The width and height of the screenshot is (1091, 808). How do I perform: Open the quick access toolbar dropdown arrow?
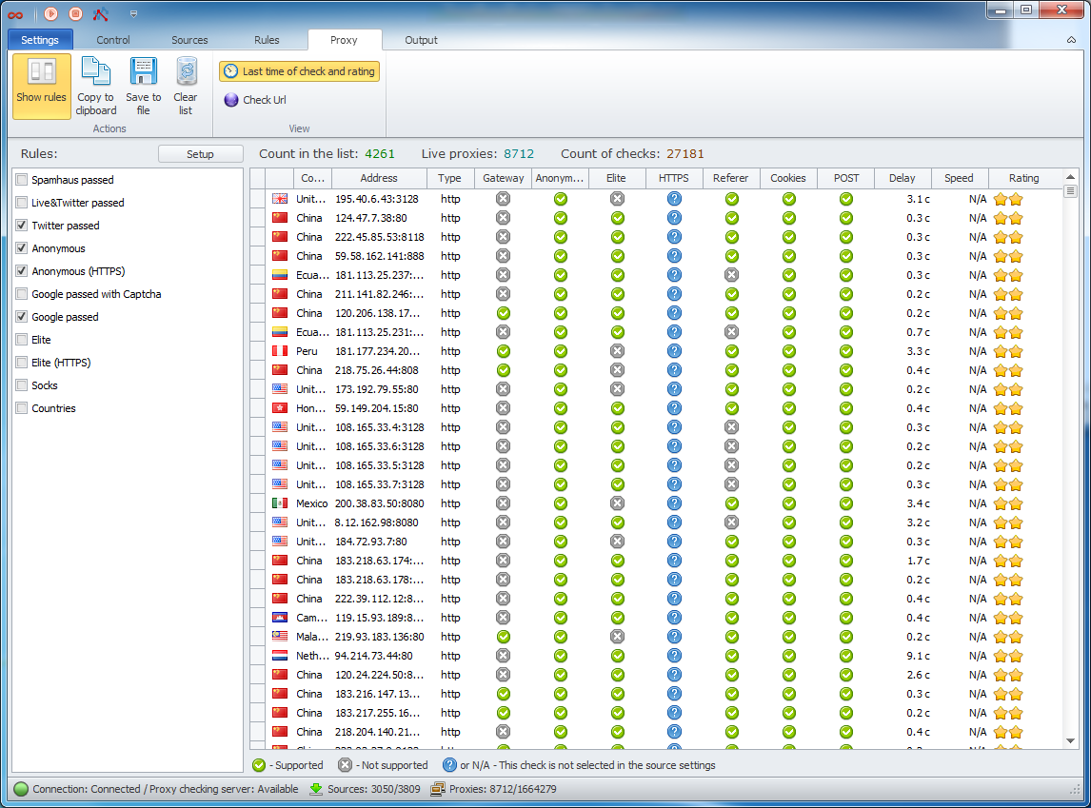(133, 14)
